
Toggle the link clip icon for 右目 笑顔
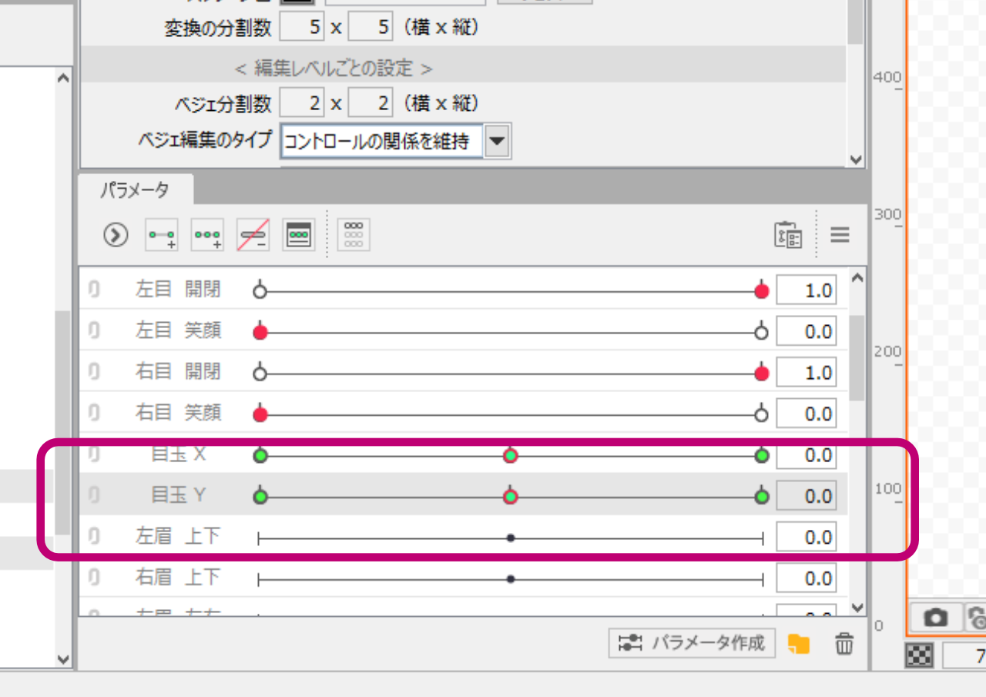94,414
